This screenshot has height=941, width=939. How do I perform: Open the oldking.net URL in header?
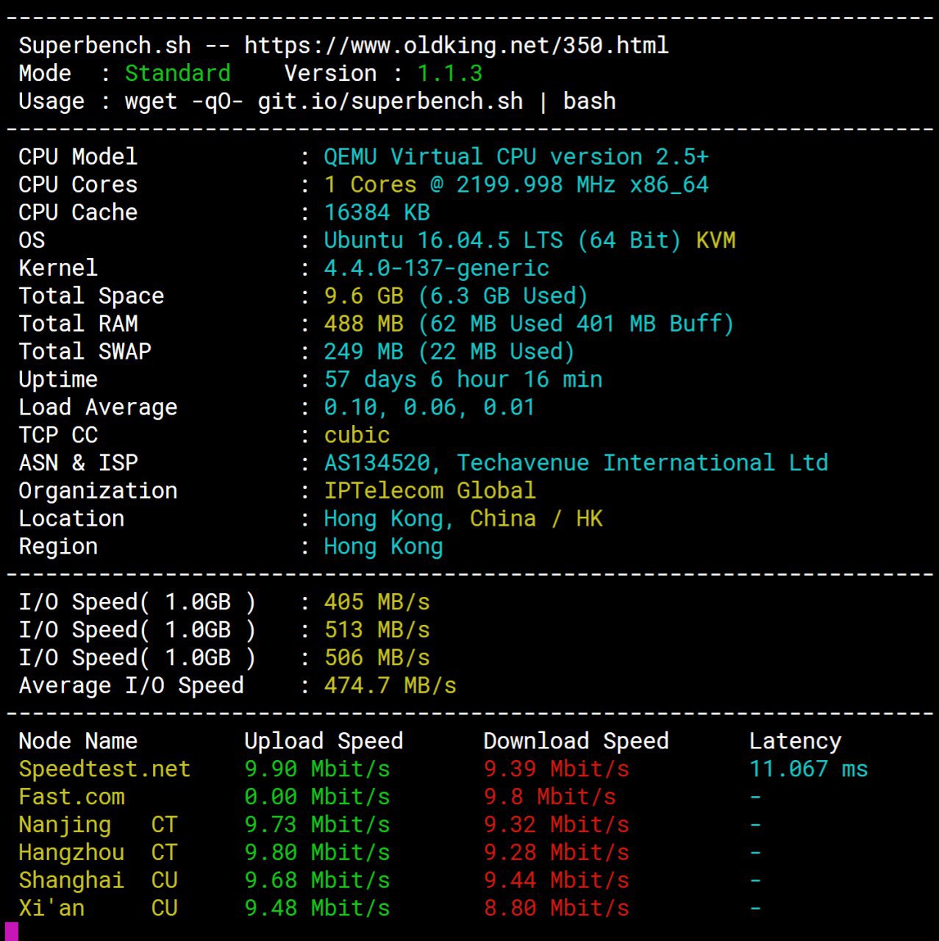coord(456,46)
